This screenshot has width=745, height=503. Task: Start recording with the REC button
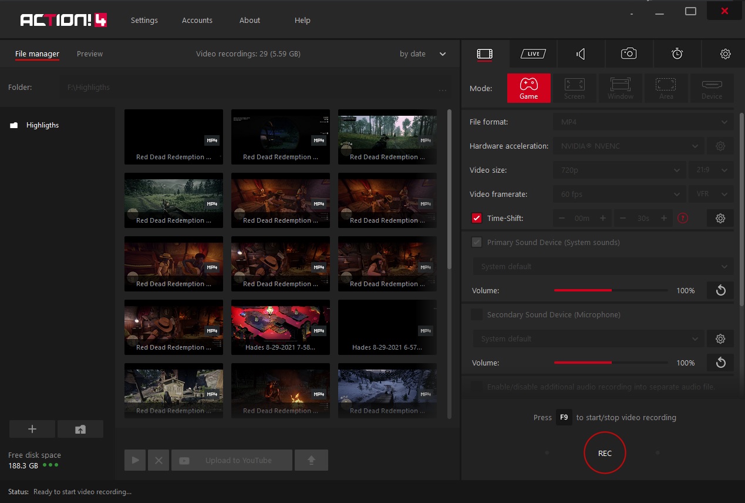click(x=605, y=453)
